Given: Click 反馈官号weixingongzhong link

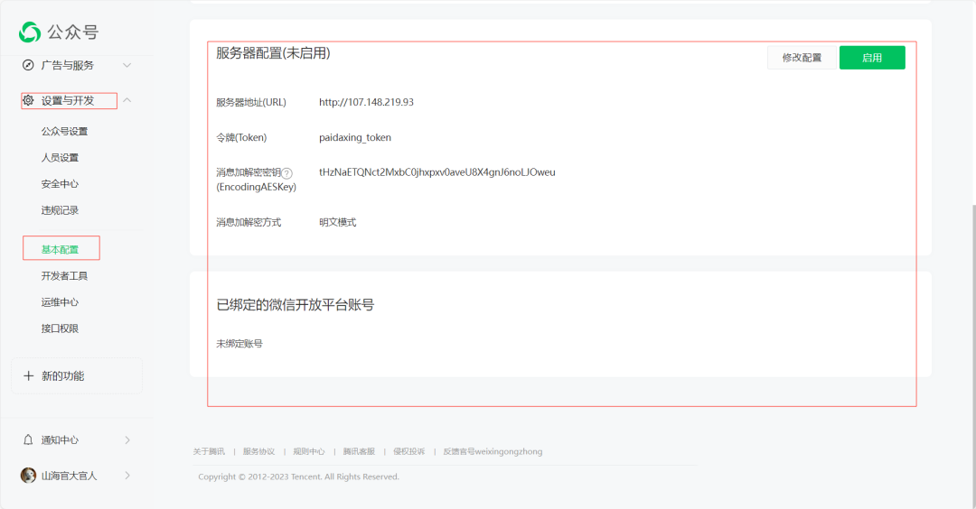Looking at the screenshot, I should click(493, 452).
